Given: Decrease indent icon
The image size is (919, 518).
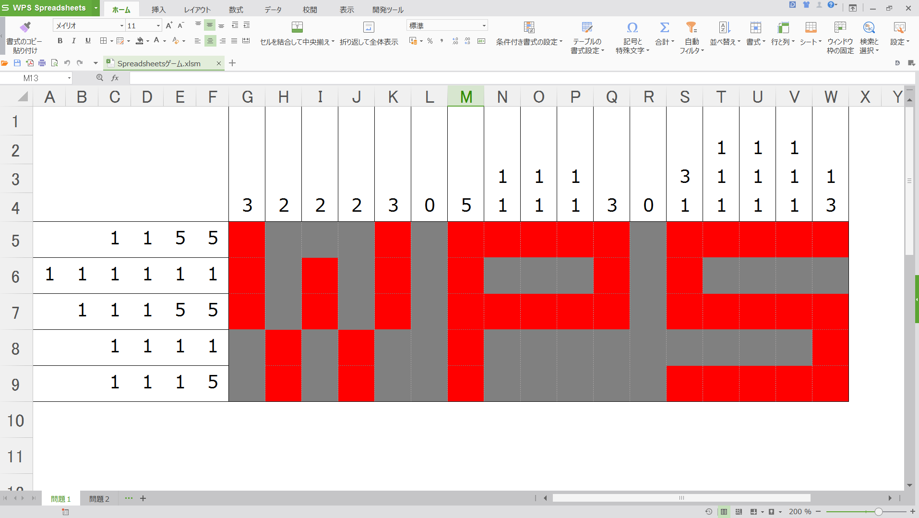Looking at the screenshot, I should 235,25.
